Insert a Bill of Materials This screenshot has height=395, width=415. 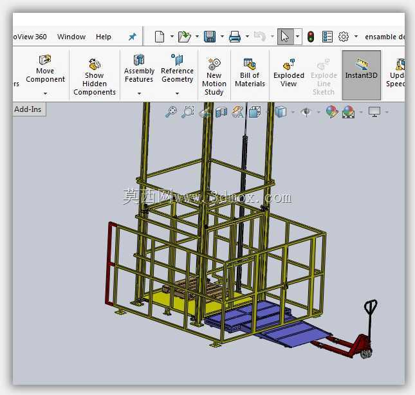250,73
